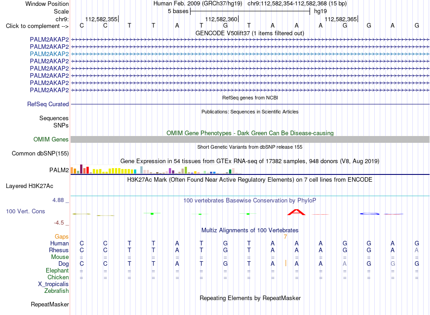The image size is (430, 315).
Task: Click the Window Position track label
Action: click(x=47, y=4)
